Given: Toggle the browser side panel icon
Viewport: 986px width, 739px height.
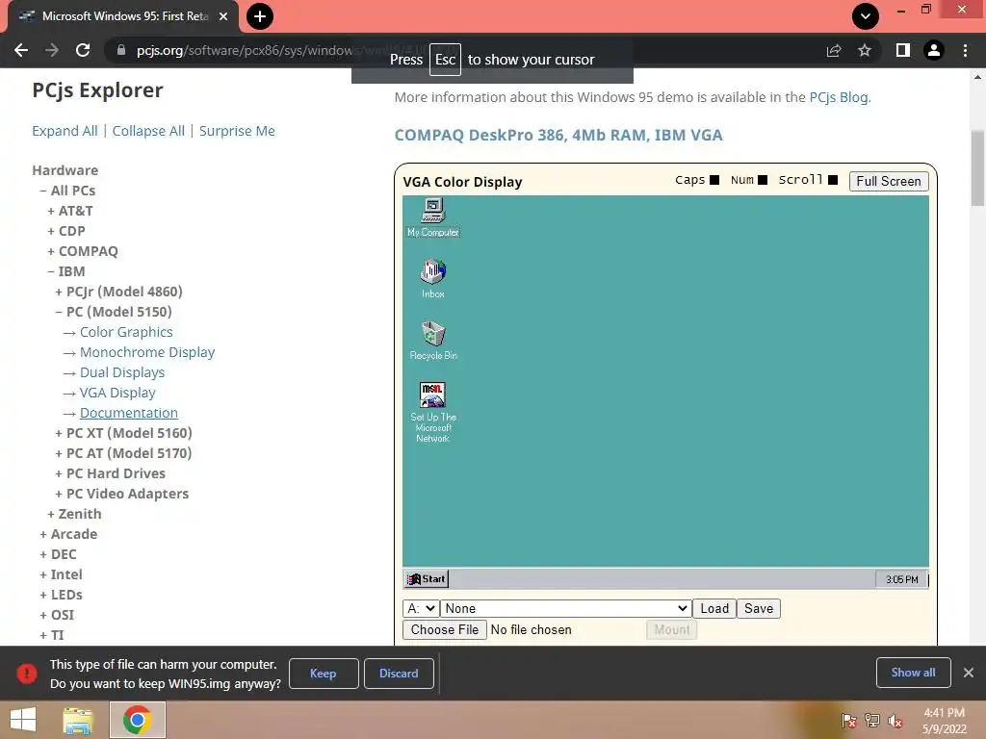Looking at the screenshot, I should tap(903, 50).
